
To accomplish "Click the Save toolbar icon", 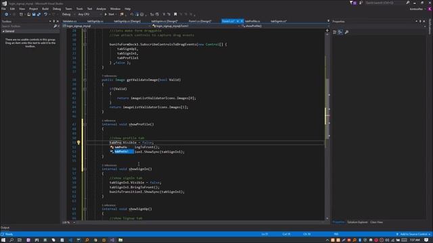I will coord(34,14).
